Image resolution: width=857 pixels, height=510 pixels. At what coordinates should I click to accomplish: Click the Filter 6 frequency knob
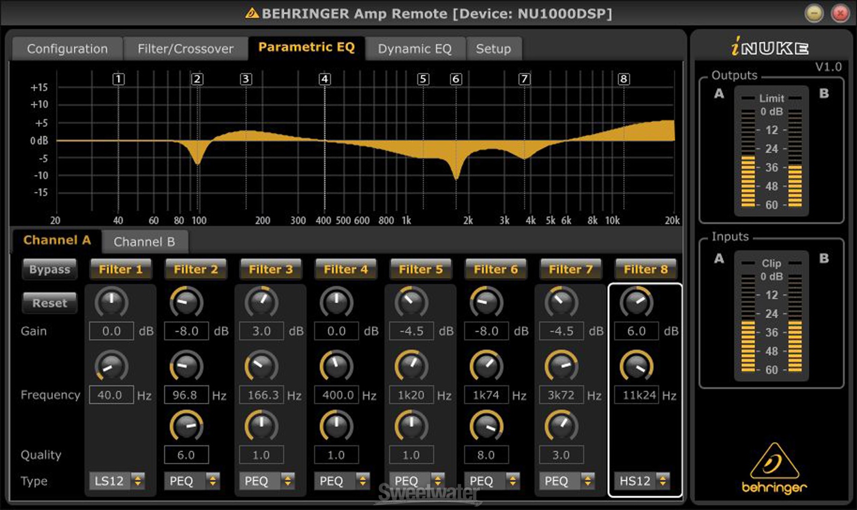pos(486,366)
